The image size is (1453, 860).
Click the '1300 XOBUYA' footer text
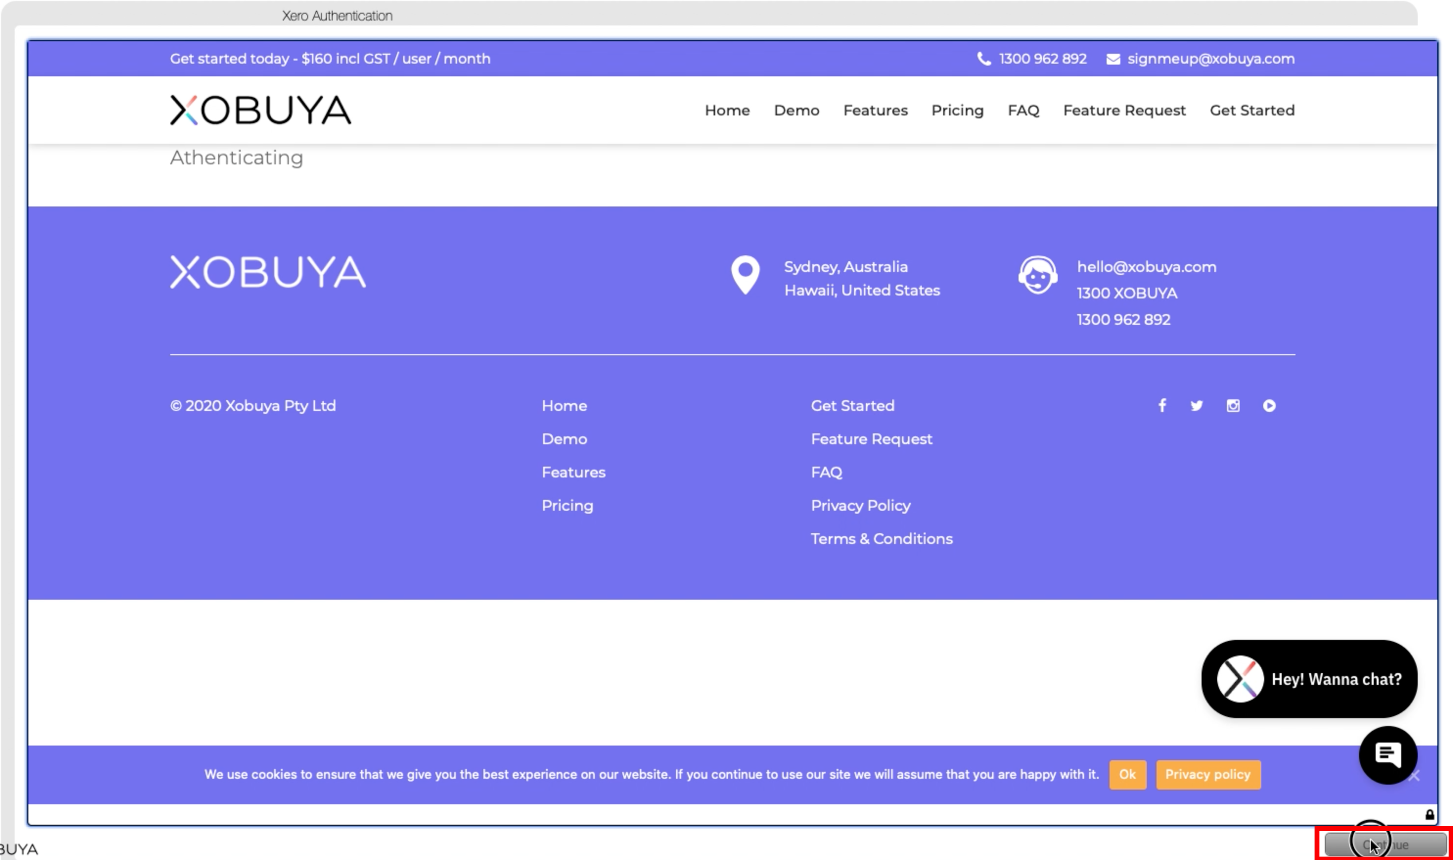(1126, 293)
